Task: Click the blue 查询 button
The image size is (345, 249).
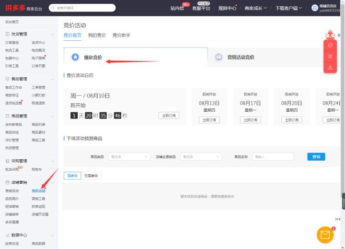Action: (x=316, y=157)
